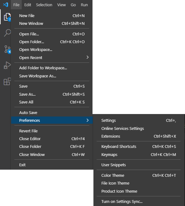
Task: Choose New Window menu entry
Action: (52, 24)
